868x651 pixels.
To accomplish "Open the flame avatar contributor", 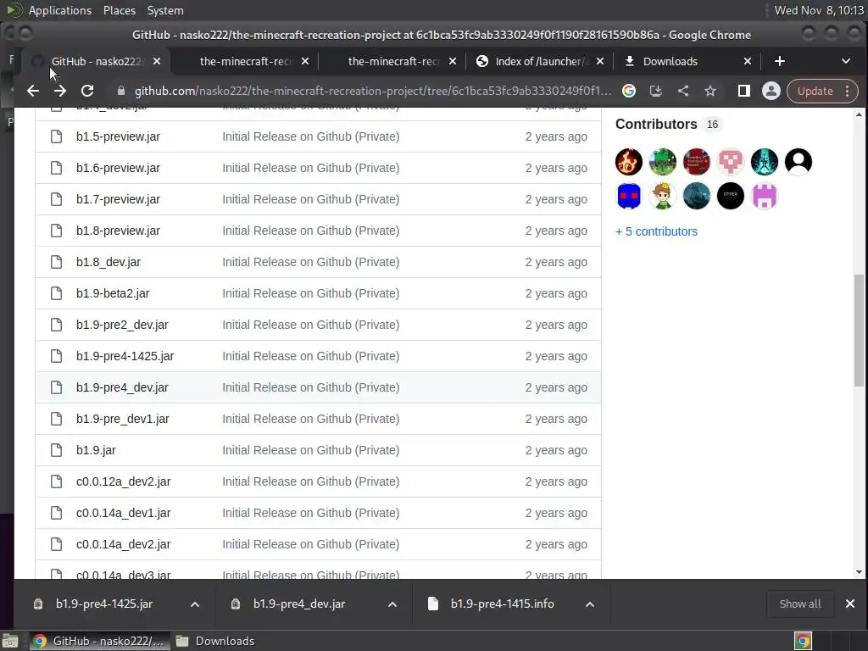I will coord(629,162).
